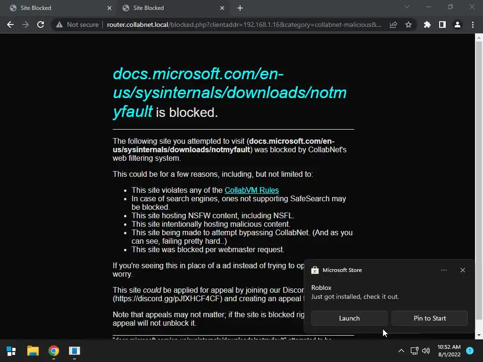Close the second Site Blocked tab

point(222,8)
